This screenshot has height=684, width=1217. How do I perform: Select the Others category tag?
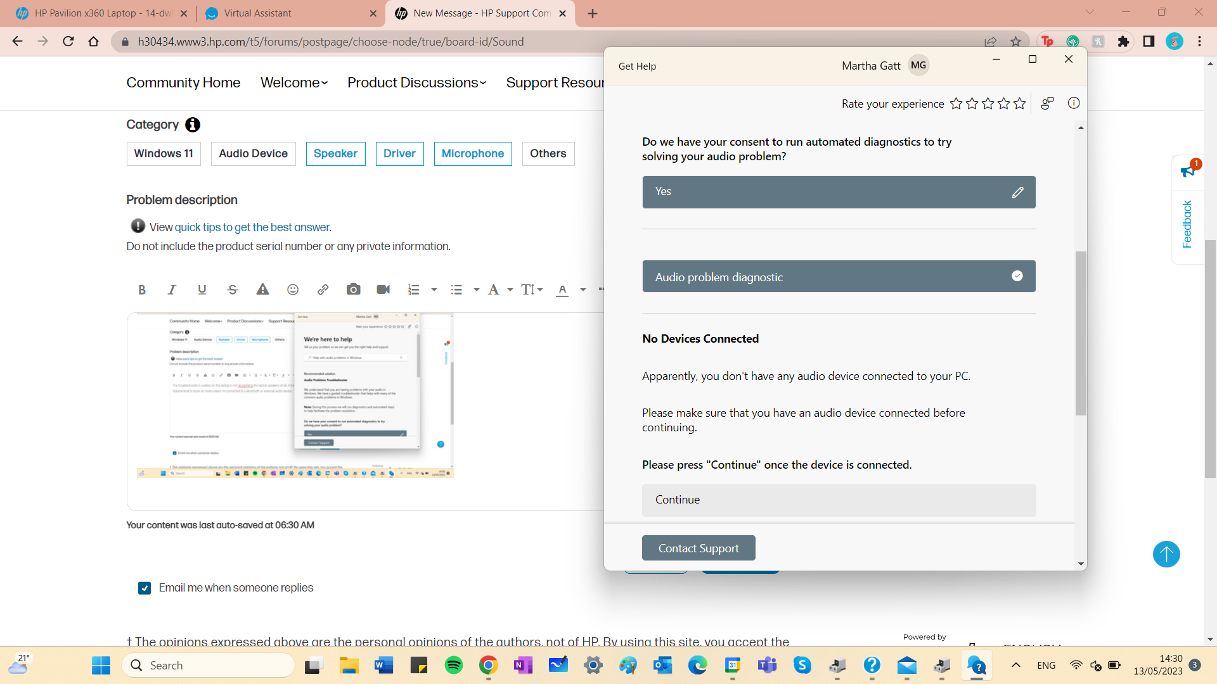pyautogui.click(x=548, y=154)
